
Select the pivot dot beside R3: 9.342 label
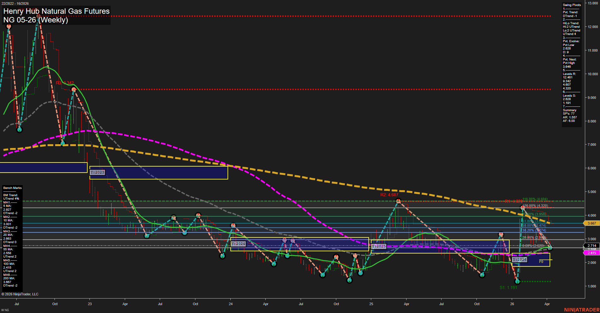[x=73, y=89]
